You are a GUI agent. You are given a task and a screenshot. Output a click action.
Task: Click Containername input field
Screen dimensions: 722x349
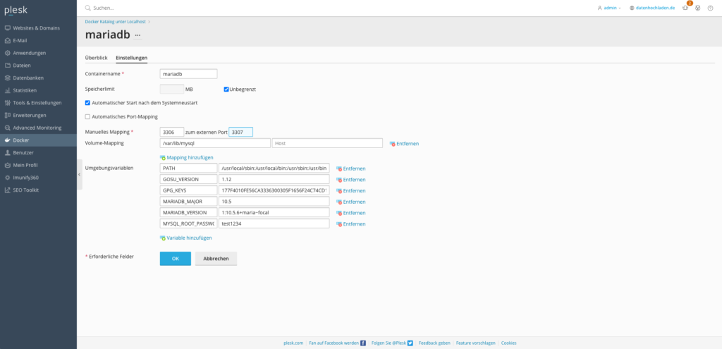point(188,73)
